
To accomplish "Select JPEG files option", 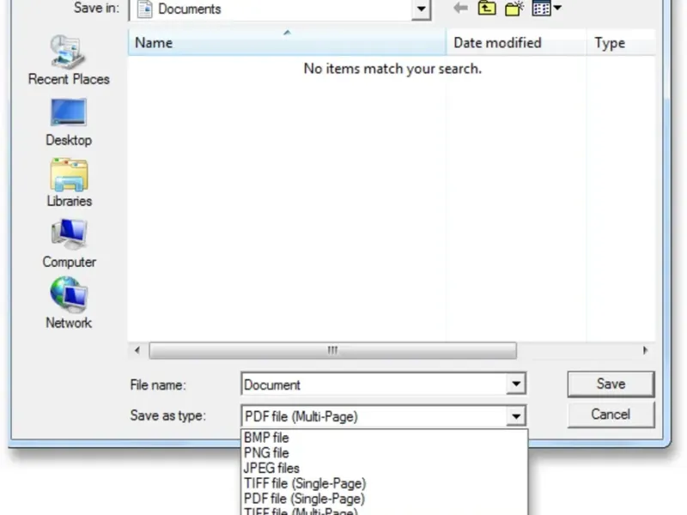I will tap(384, 468).
